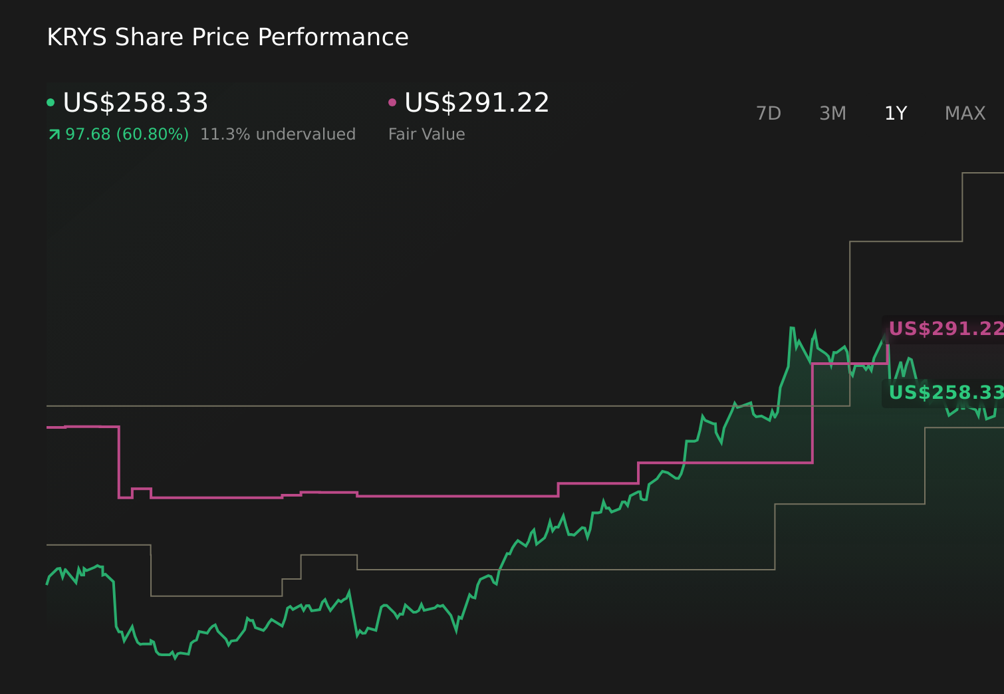Switch to the 3M time range
The width and height of the screenshot is (1004, 694).
tap(832, 113)
